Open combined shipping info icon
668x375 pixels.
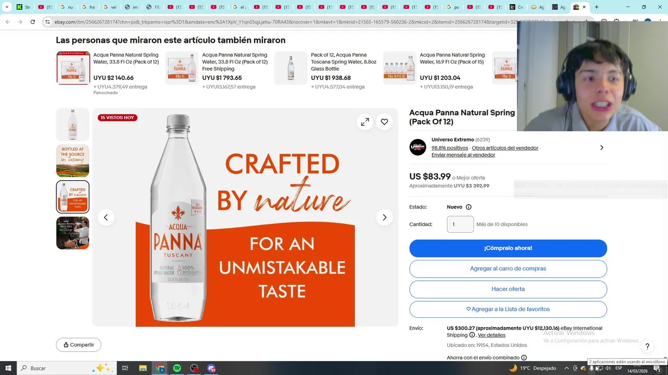pos(524,358)
